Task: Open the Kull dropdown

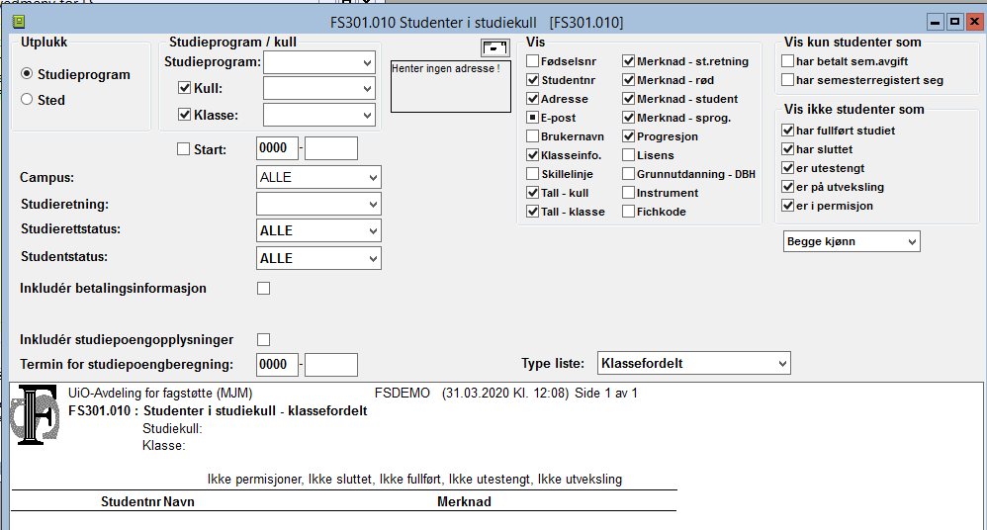Action: pyautogui.click(x=319, y=89)
